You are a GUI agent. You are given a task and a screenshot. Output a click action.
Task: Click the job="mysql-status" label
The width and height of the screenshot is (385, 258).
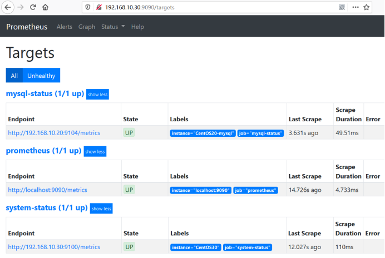point(260,133)
